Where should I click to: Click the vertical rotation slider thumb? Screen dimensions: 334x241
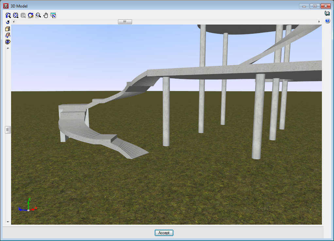[8, 130]
